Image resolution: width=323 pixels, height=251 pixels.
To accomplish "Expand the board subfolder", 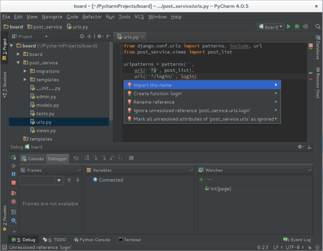I will point(18,54).
